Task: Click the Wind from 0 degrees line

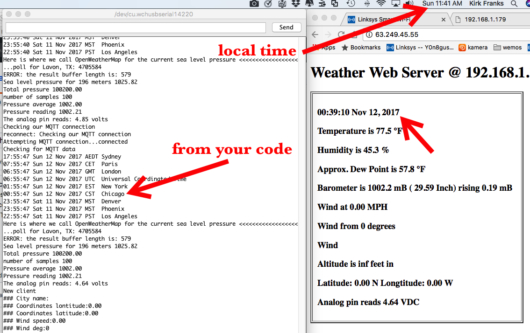Action: click(x=356, y=226)
